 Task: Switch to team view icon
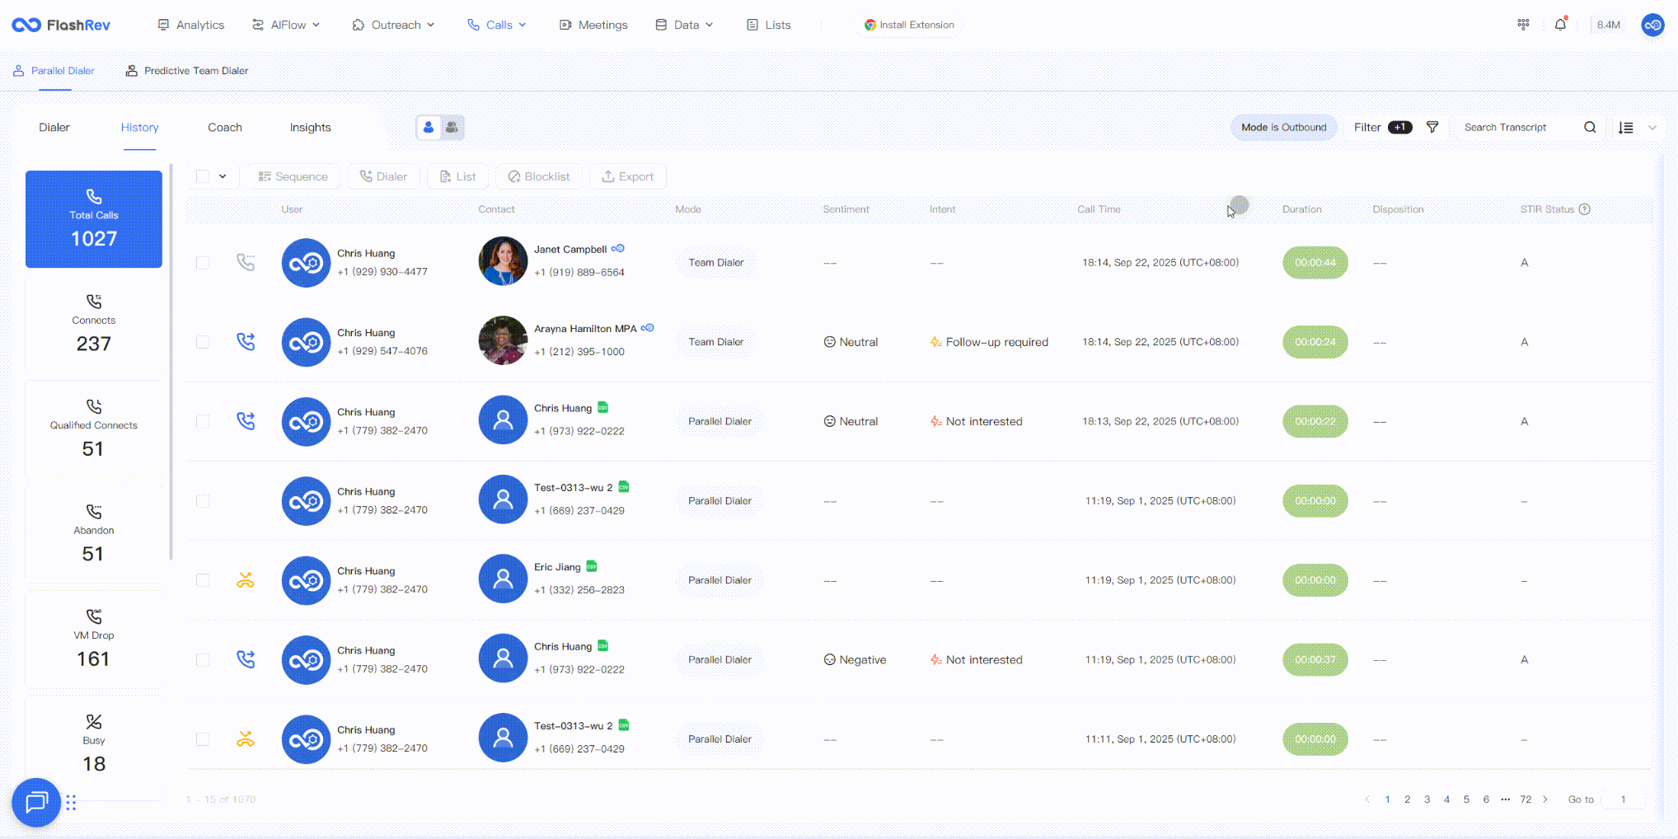click(x=452, y=127)
